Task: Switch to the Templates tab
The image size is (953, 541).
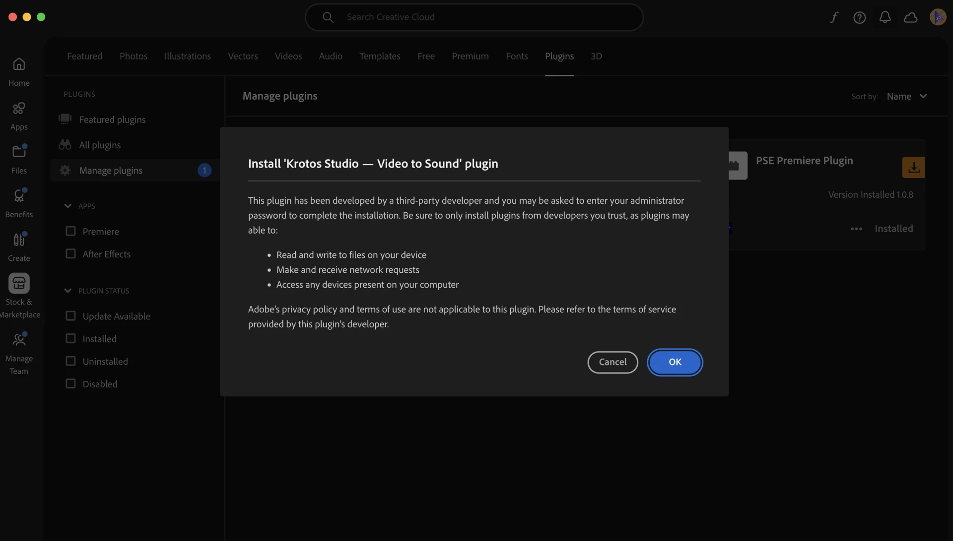Action: click(380, 56)
